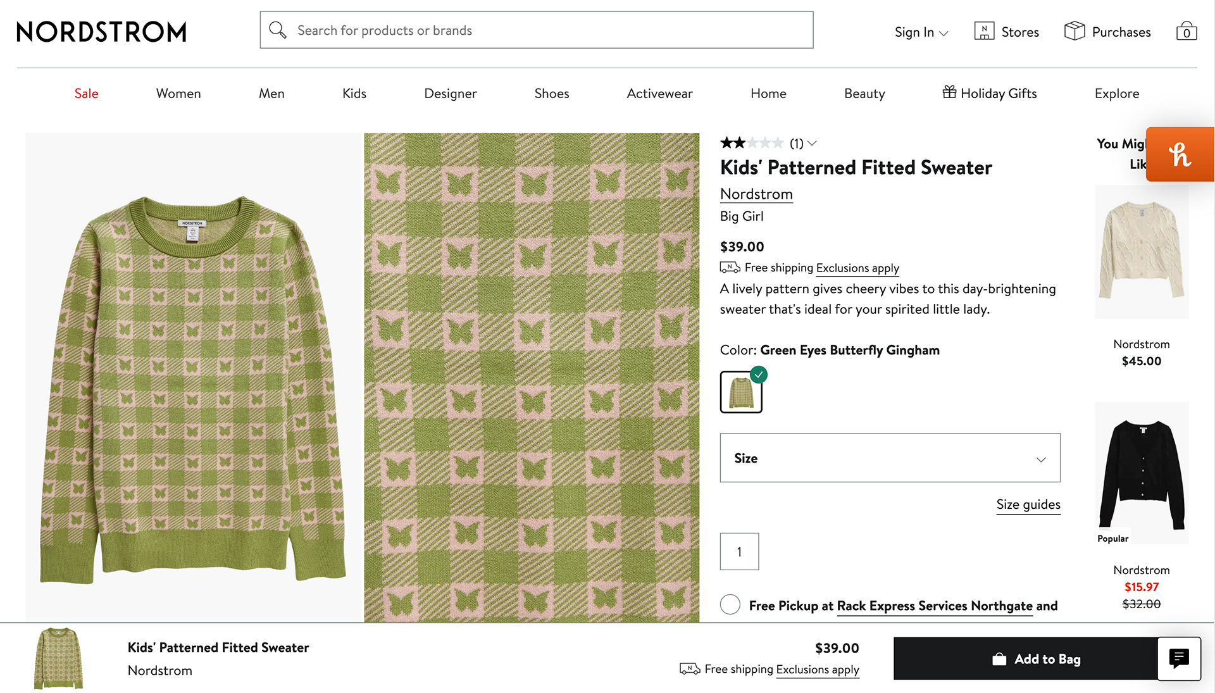Open the Sale menu
1215x693 pixels.
click(86, 94)
